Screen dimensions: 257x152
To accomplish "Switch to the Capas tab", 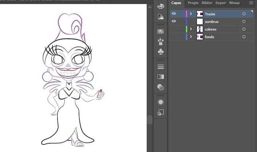I will pyautogui.click(x=176, y=3).
